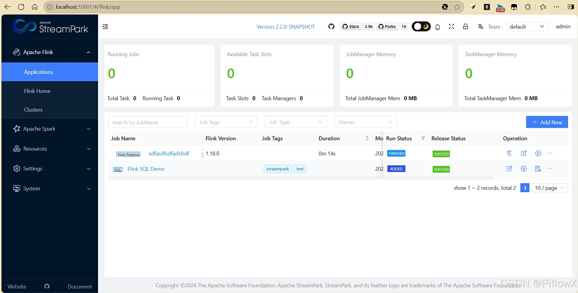
Task: Click the Add New button
Action: click(547, 122)
